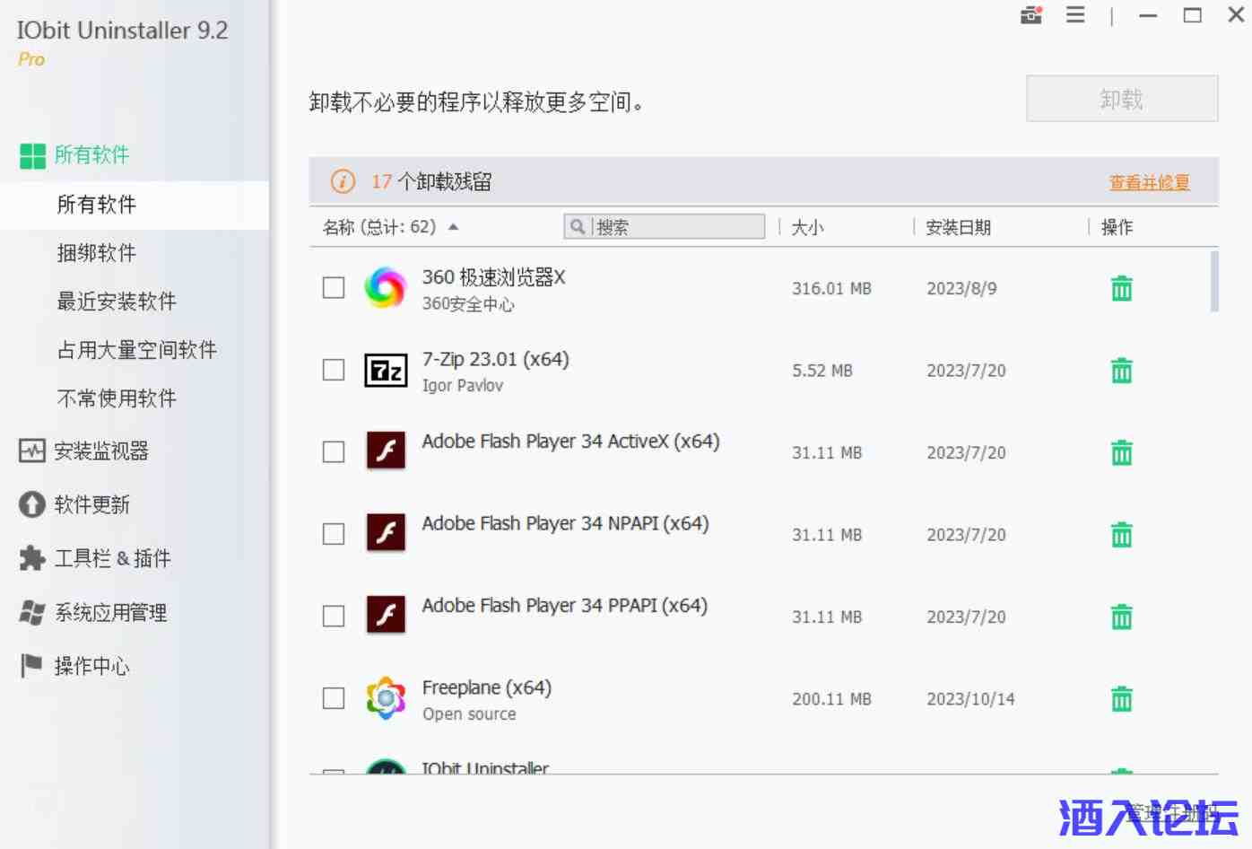Delete Adobe Flash Player 34 NPAPI via trash icon
The height and width of the screenshot is (849, 1252).
coord(1121,535)
